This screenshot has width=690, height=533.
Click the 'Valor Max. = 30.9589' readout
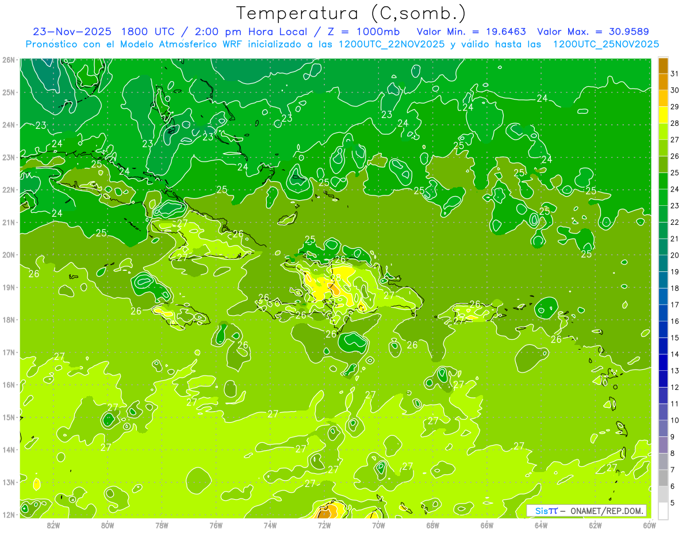(593, 32)
